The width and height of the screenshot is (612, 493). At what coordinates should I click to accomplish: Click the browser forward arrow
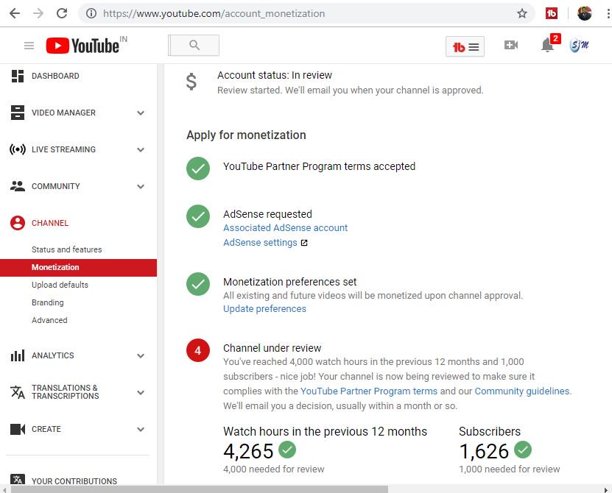[38, 13]
